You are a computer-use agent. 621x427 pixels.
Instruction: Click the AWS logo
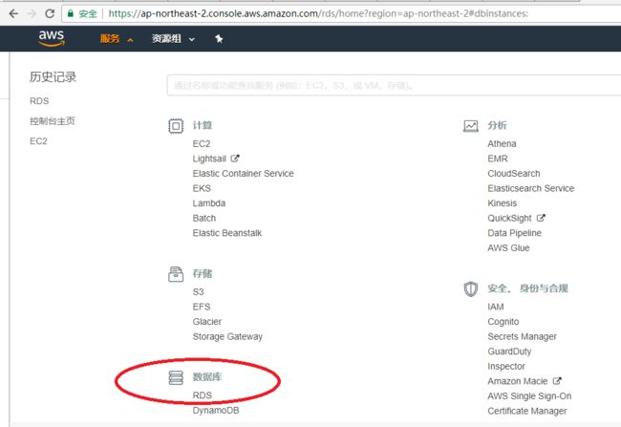tap(51, 38)
